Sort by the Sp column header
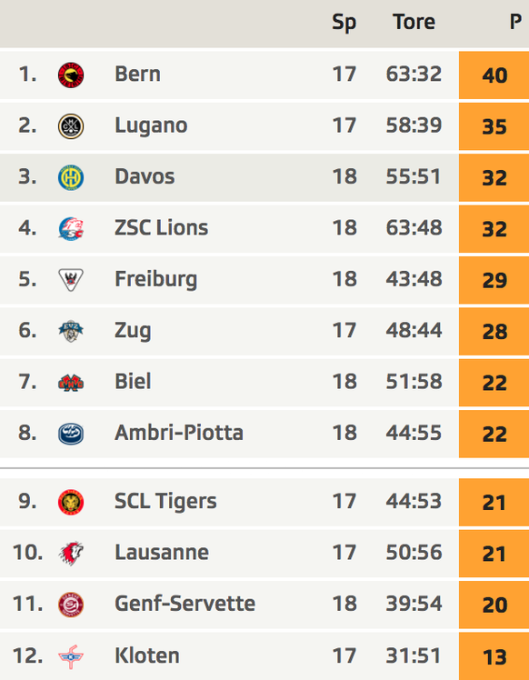Viewport: 529px width, 680px height. tap(344, 23)
